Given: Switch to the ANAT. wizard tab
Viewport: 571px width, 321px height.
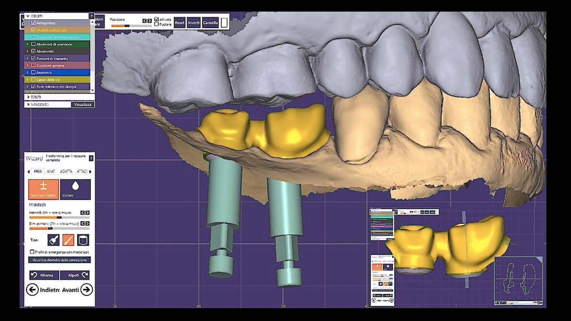Looking at the screenshot, I should [x=51, y=172].
